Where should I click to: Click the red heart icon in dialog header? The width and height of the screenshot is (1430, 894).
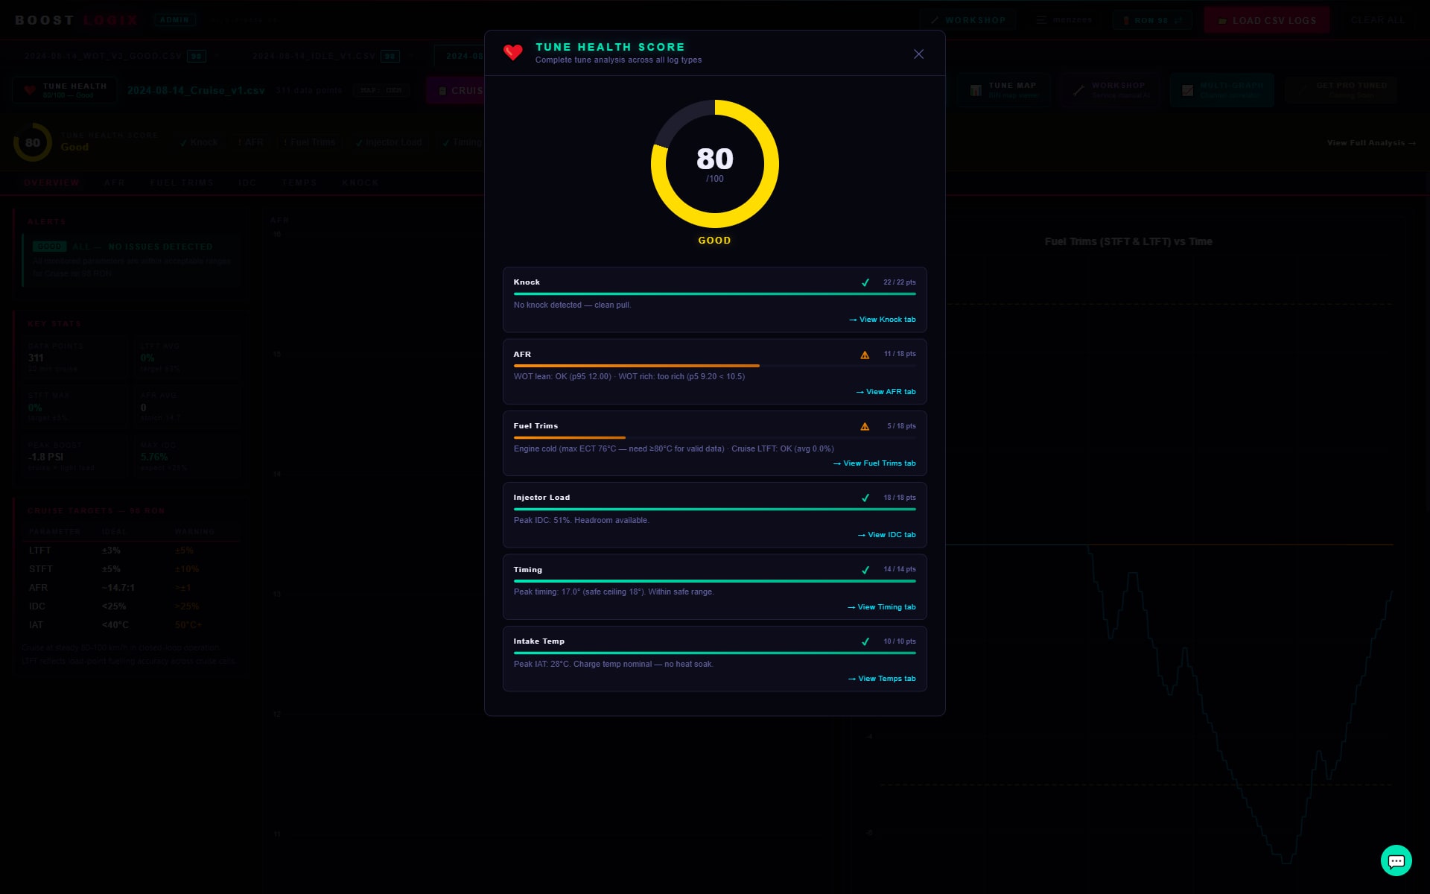coord(512,52)
